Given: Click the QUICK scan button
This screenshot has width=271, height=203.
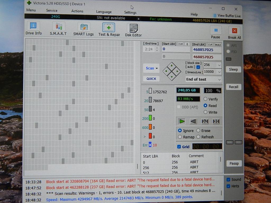Looking at the screenshot, I should click(151, 79).
